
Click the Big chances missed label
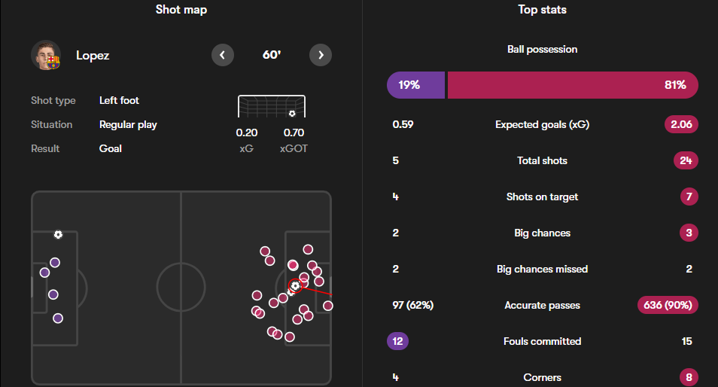click(542, 269)
